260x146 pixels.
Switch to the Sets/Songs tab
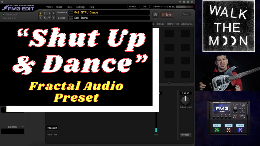187,24
